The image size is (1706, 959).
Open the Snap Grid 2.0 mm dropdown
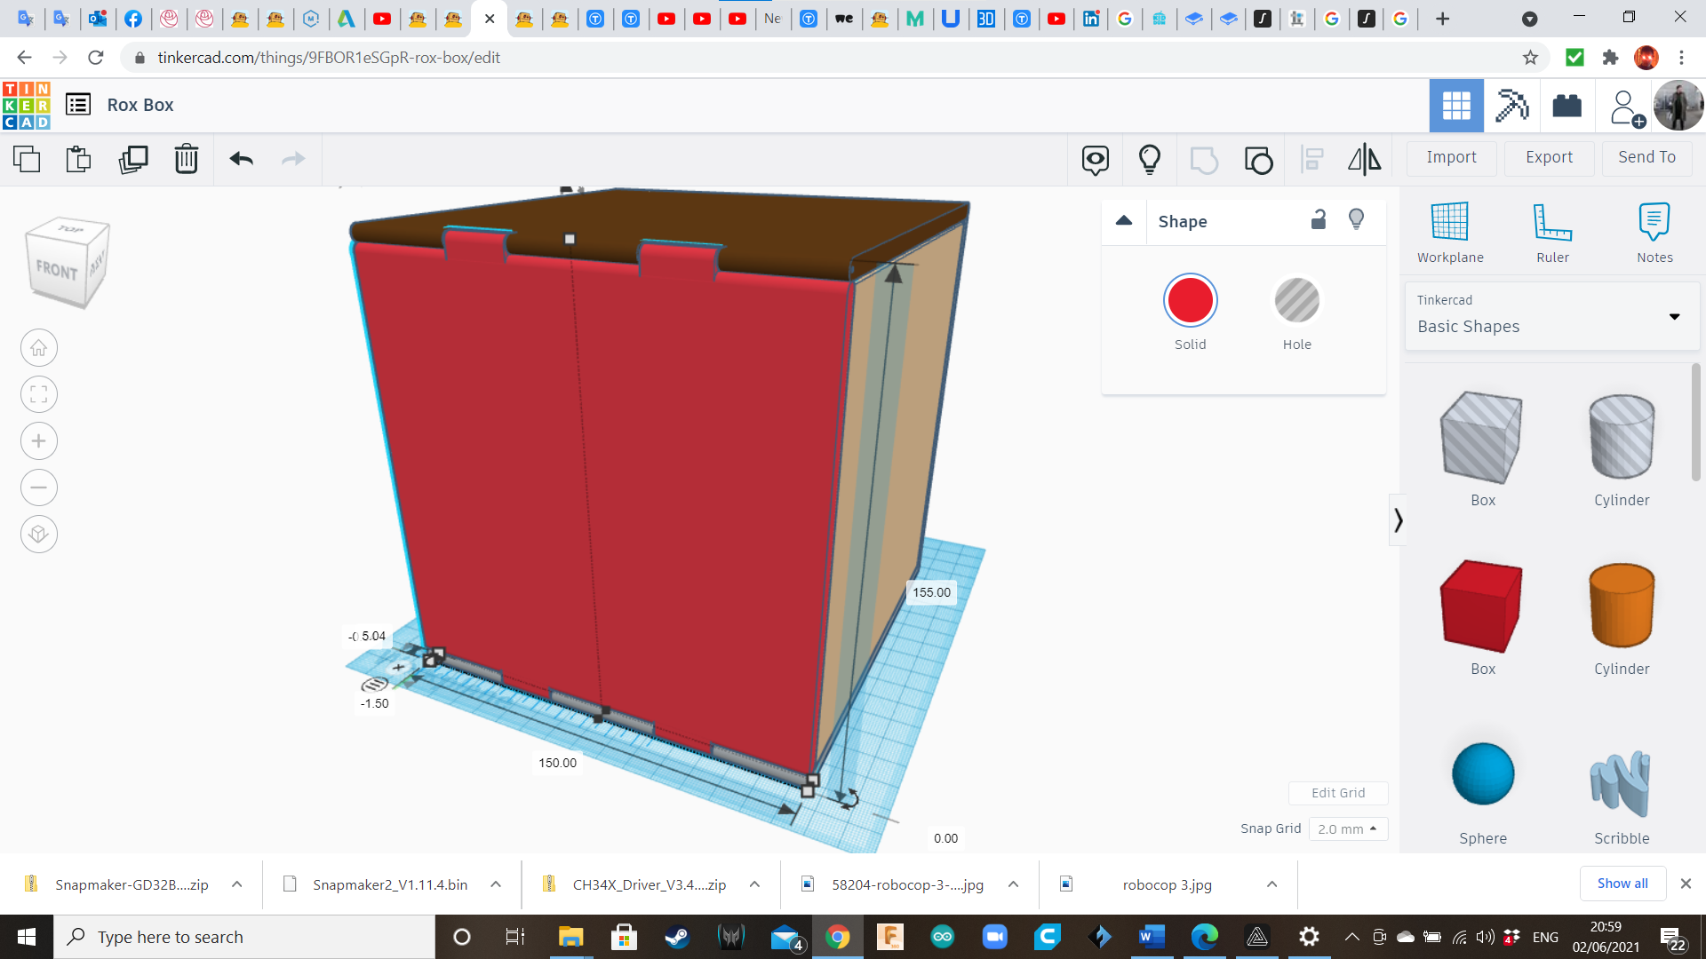(1347, 828)
